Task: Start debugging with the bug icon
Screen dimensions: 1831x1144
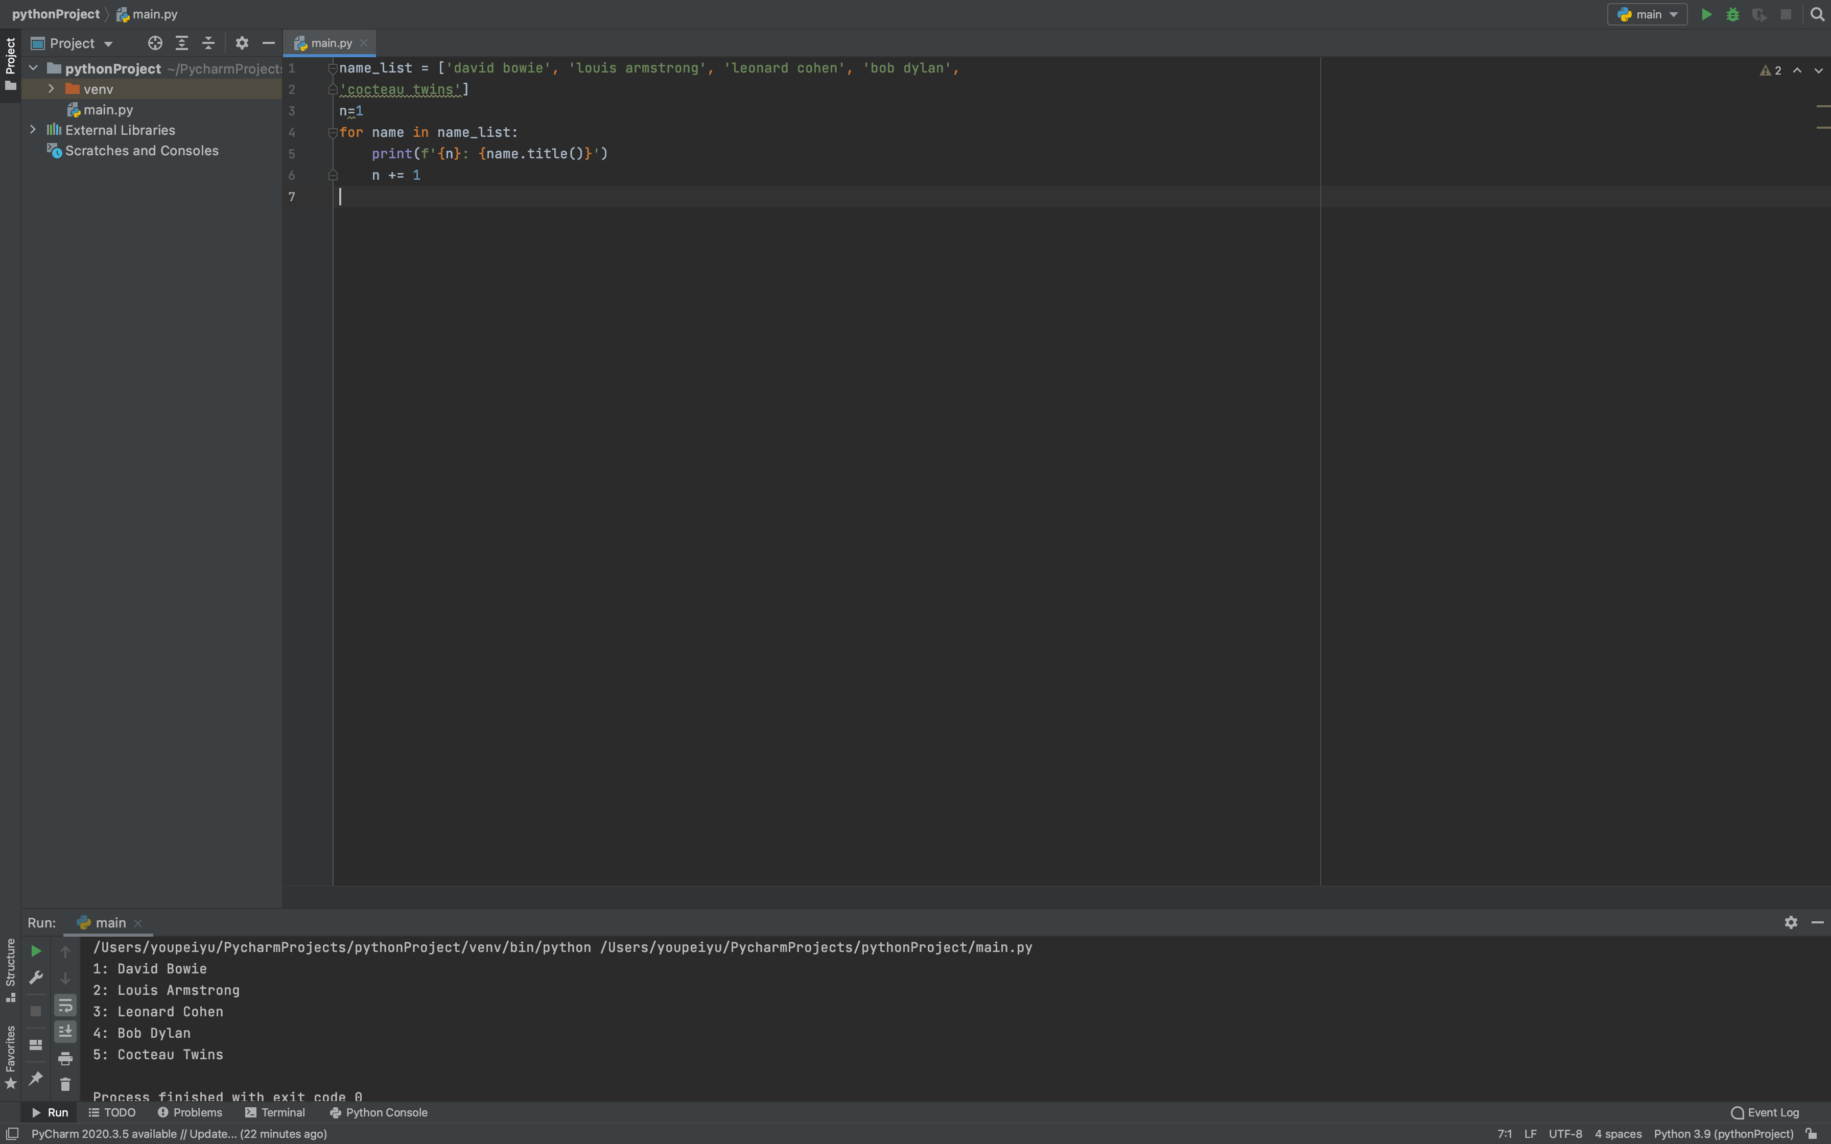Action: pos(1732,14)
